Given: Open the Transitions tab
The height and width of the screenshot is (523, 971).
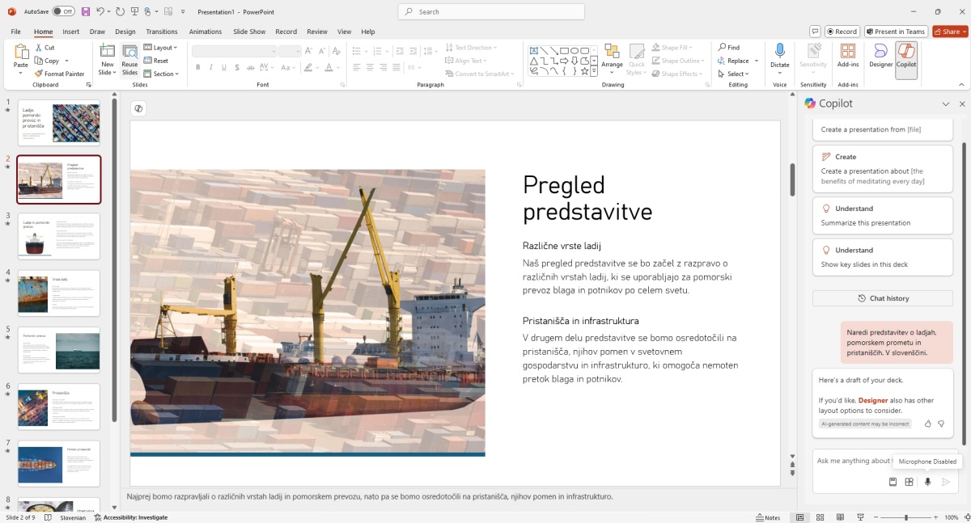Looking at the screenshot, I should pos(162,32).
